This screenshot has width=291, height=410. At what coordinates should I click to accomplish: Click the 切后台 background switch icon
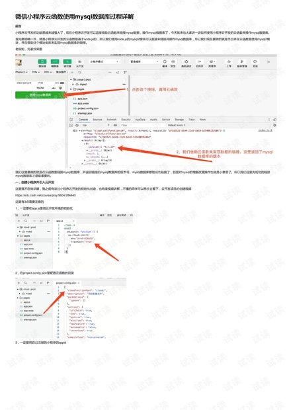click(x=199, y=61)
